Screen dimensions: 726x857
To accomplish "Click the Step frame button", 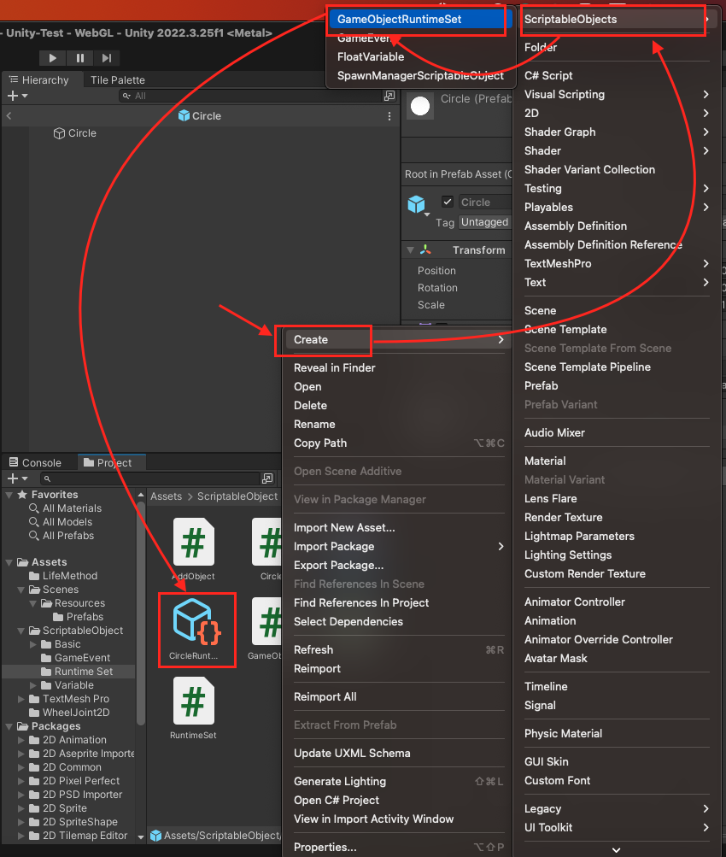I will coord(107,58).
